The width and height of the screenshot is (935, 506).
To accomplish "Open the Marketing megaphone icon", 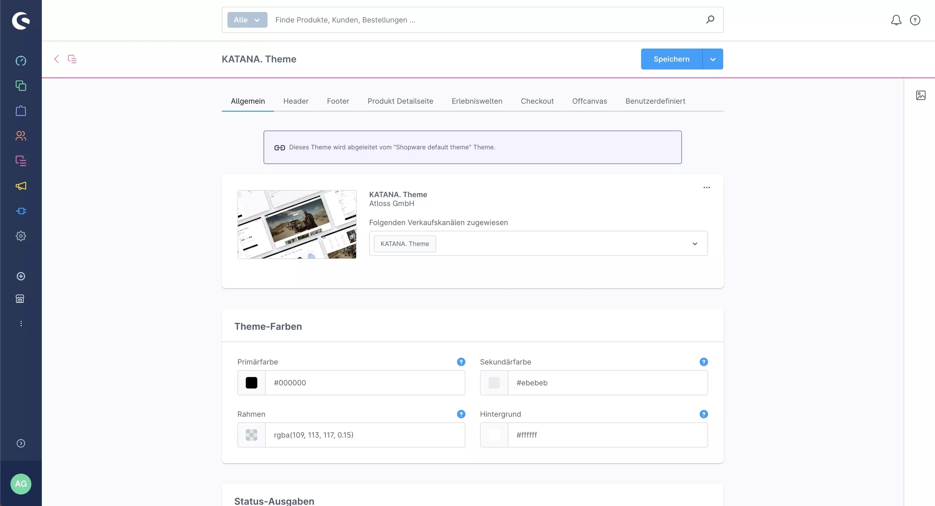I will click(21, 186).
